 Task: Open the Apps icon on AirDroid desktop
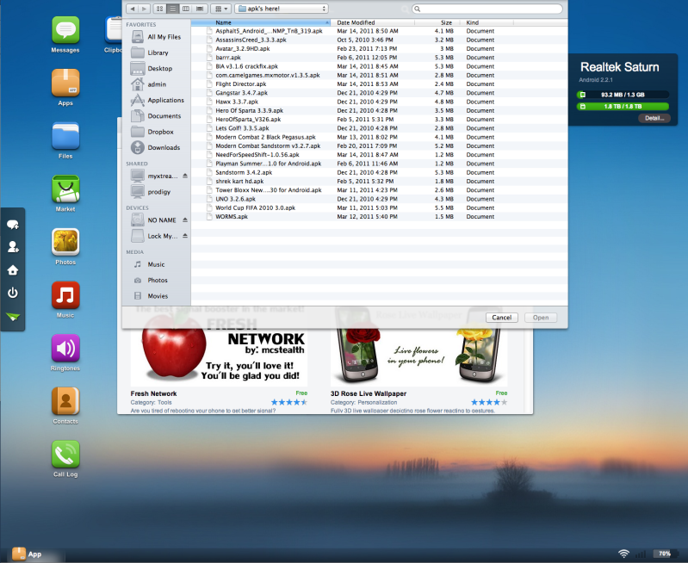[65, 83]
